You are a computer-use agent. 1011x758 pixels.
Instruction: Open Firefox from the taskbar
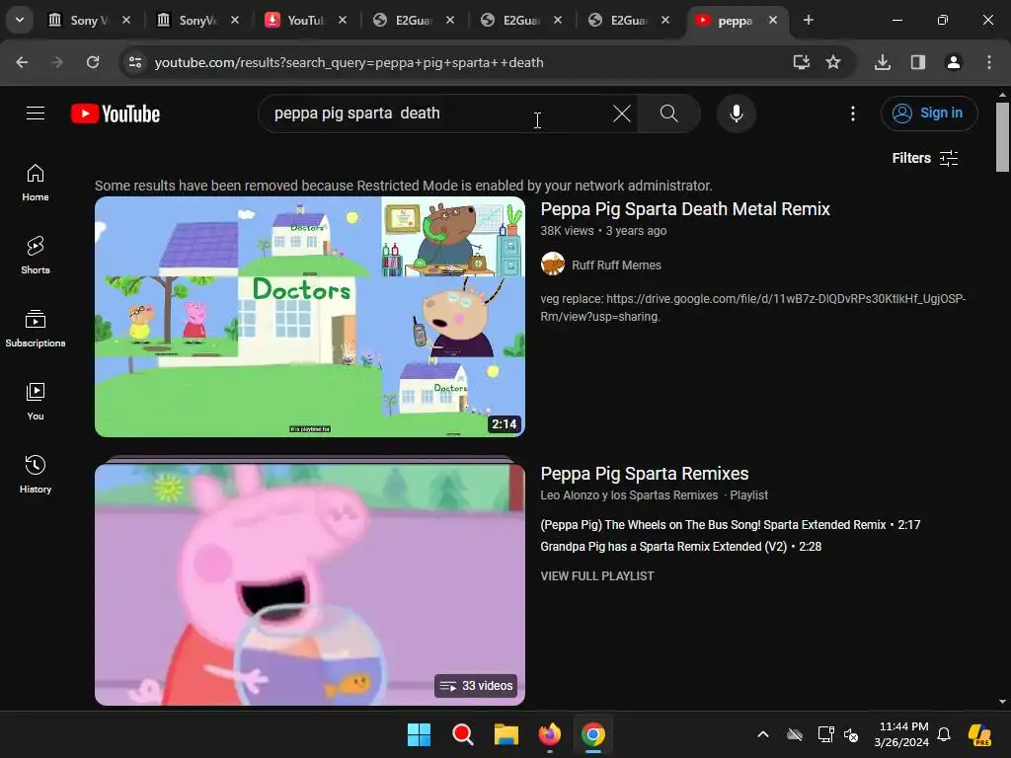point(549,734)
